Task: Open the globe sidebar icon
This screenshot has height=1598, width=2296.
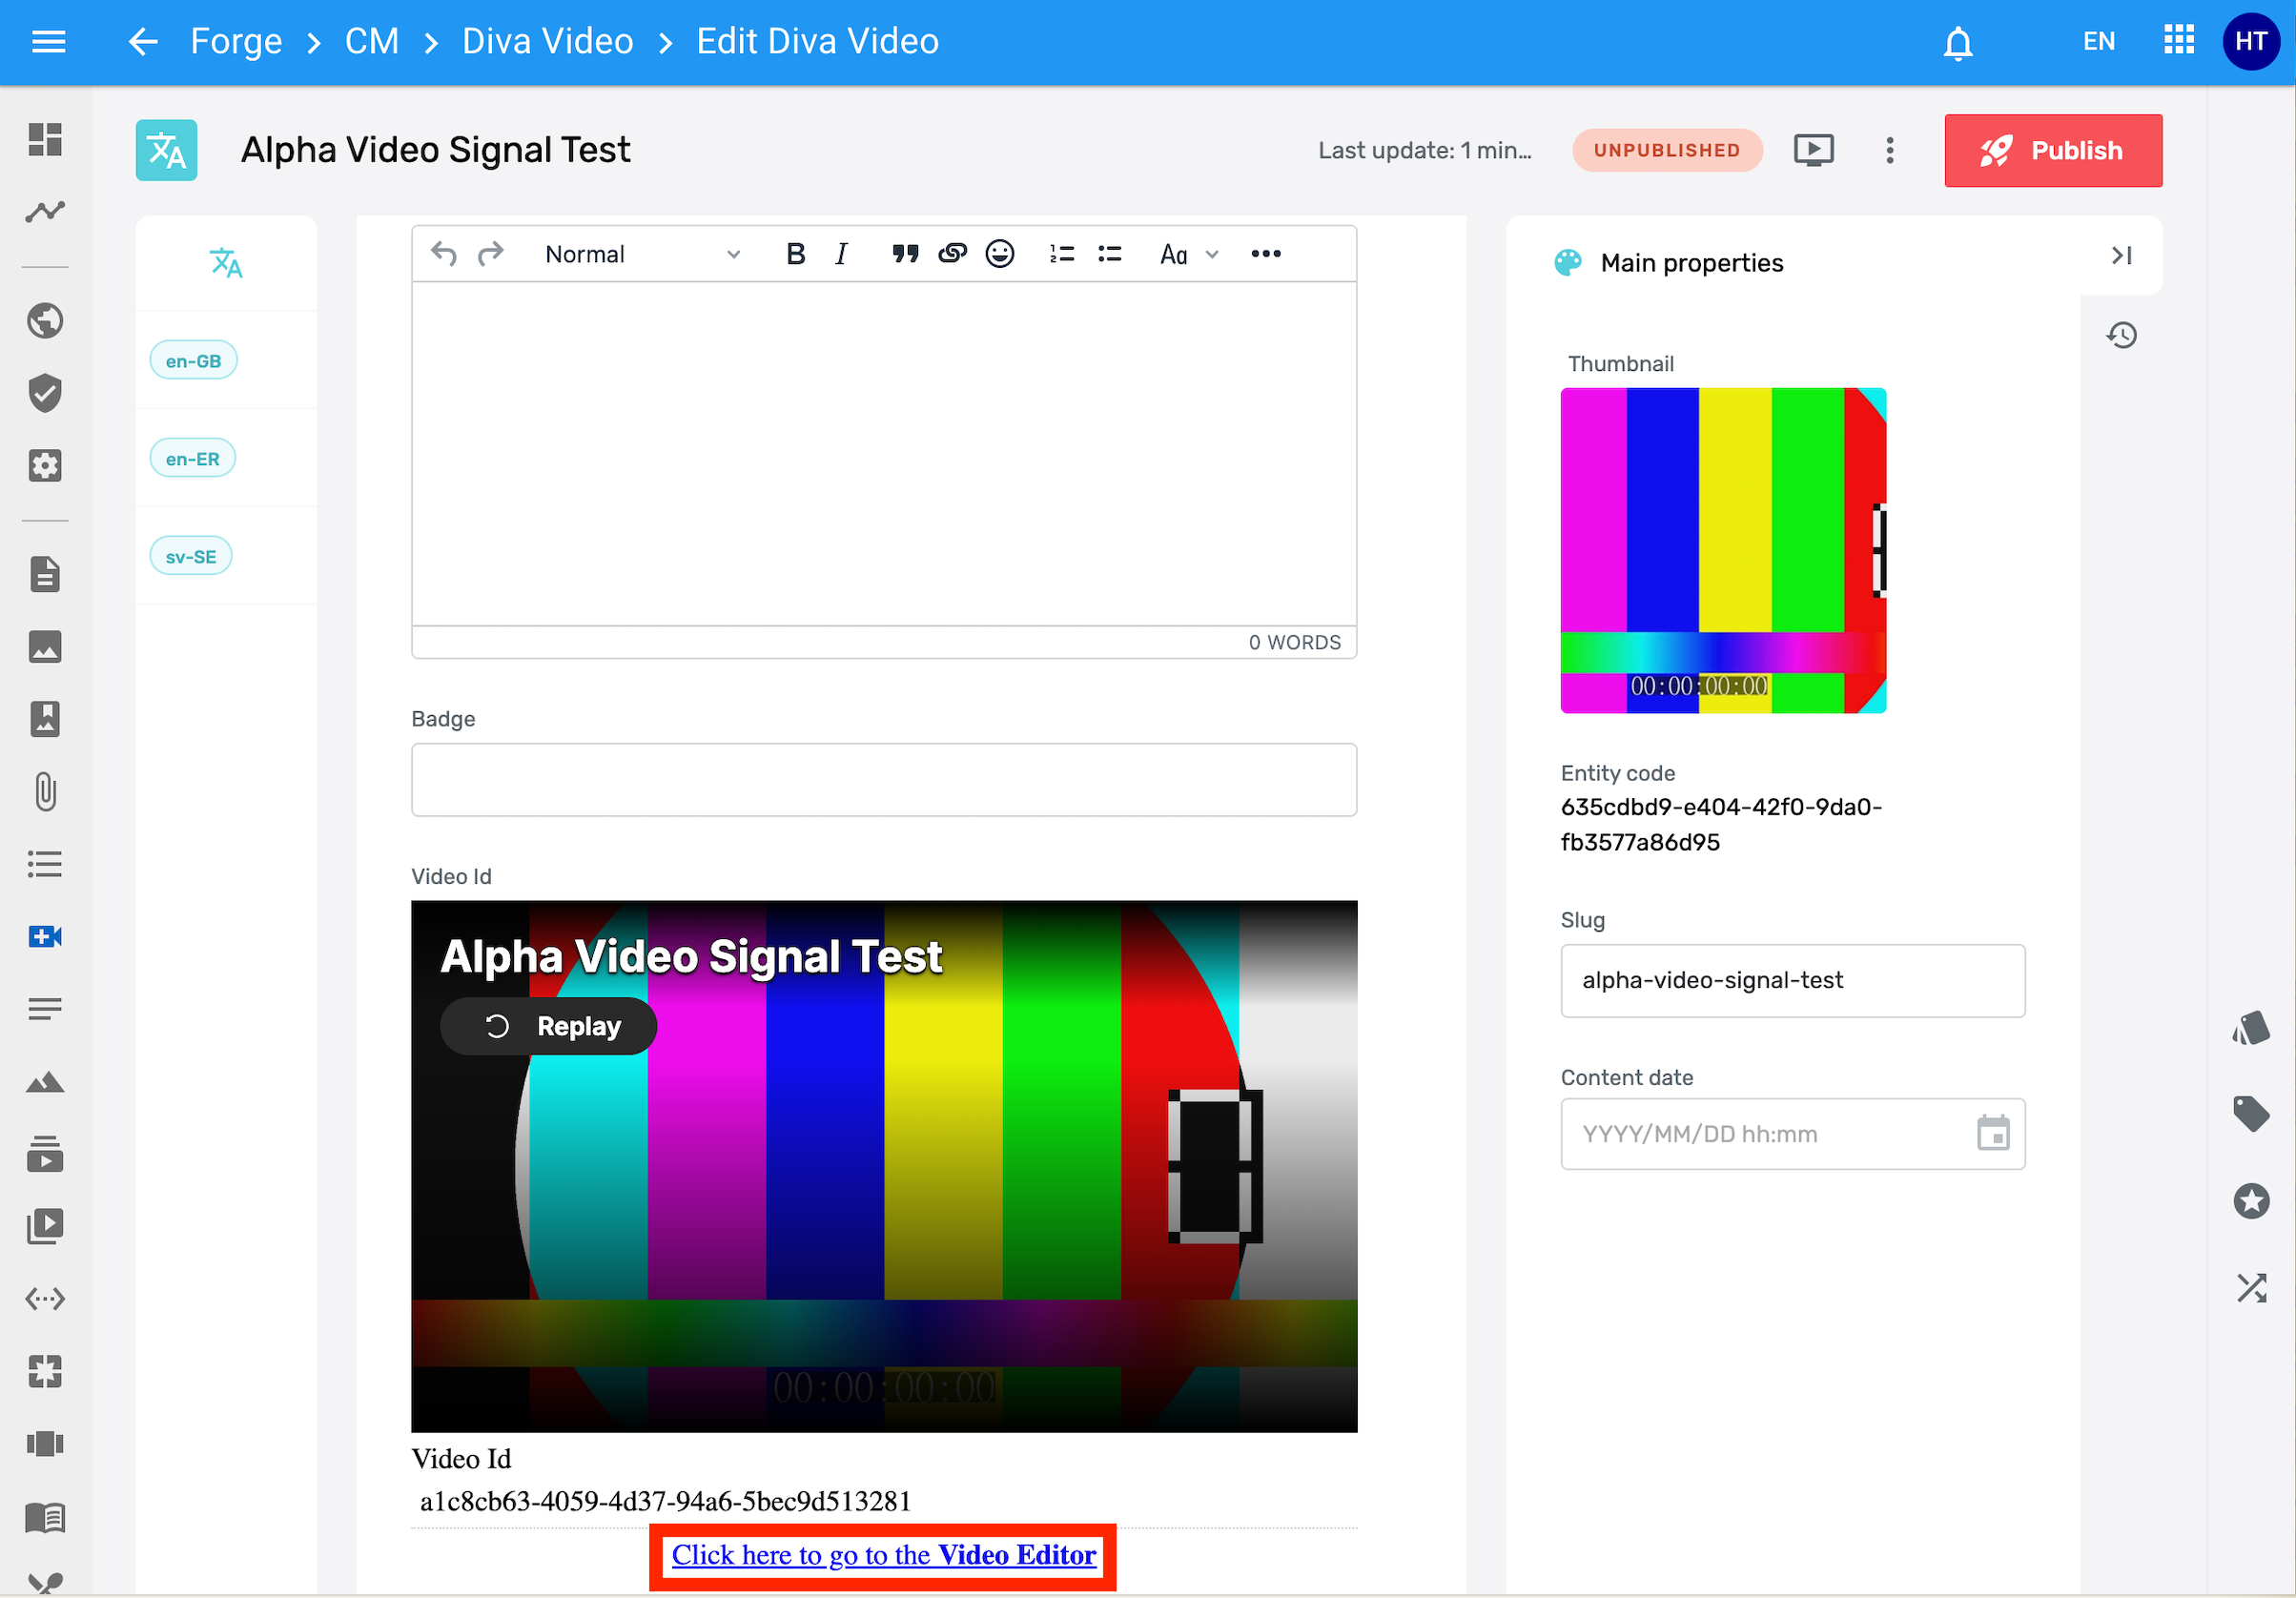Action: pyautogui.click(x=45, y=321)
